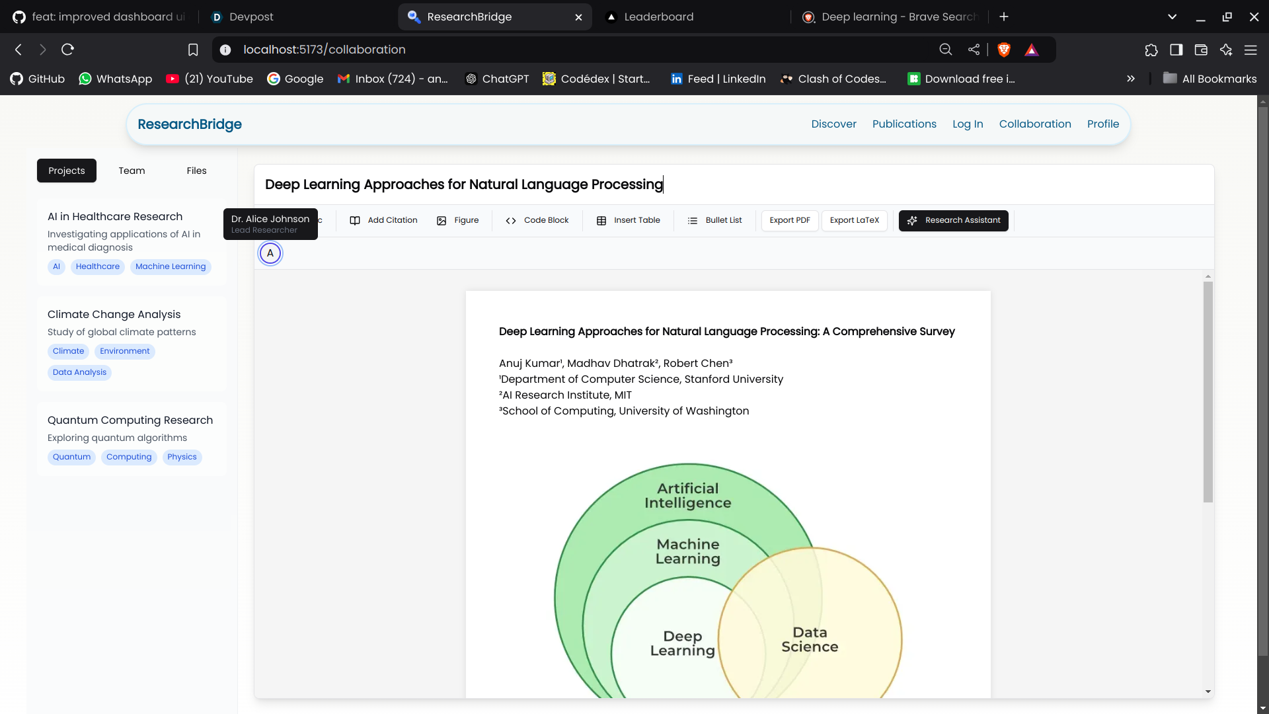Click Export LaTeX button
Image resolution: width=1269 pixels, height=714 pixels.
pyautogui.click(x=854, y=221)
